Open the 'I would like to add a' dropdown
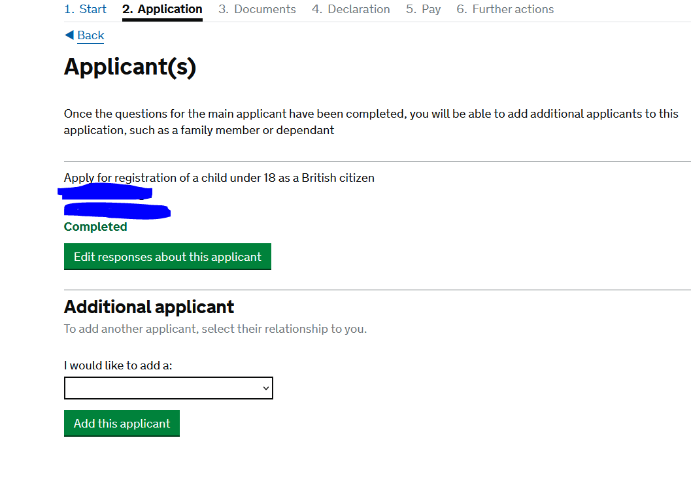This screenshot has height=491, width=691. click(x=168, y=388)
